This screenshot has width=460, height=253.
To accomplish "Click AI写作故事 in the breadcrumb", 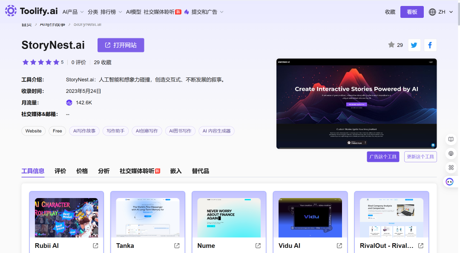I will click(x=52, y=24).
